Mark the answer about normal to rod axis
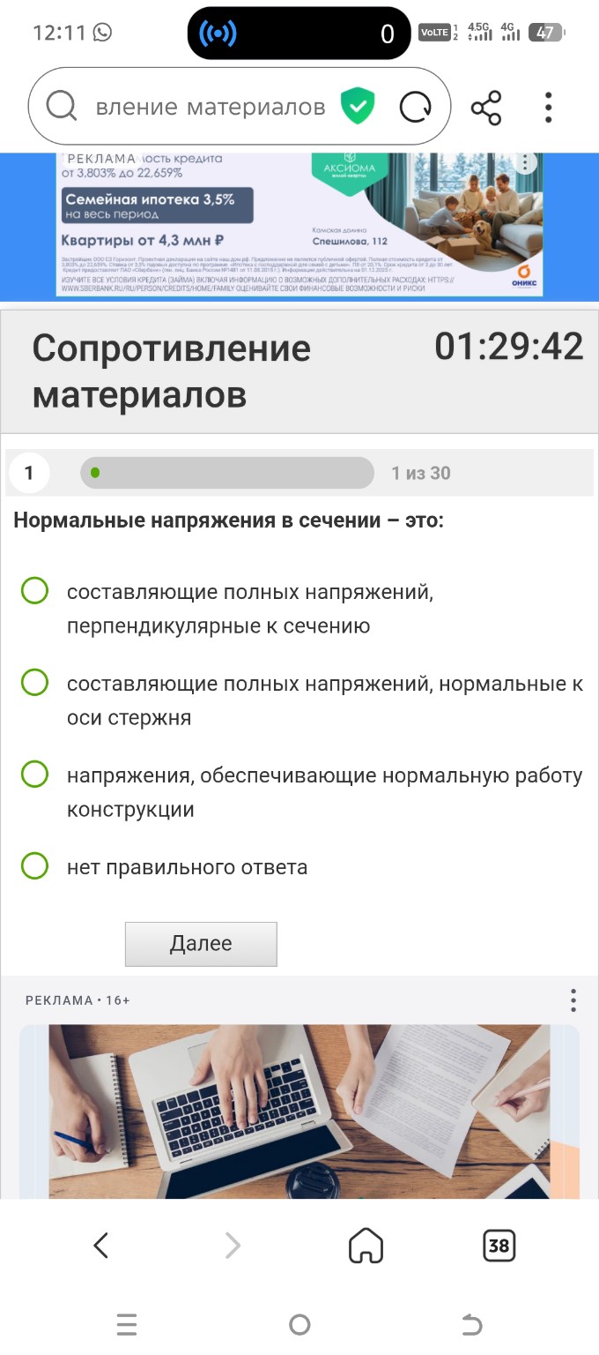Viewport: 599px width, 1355px height. tap(34, 683)
